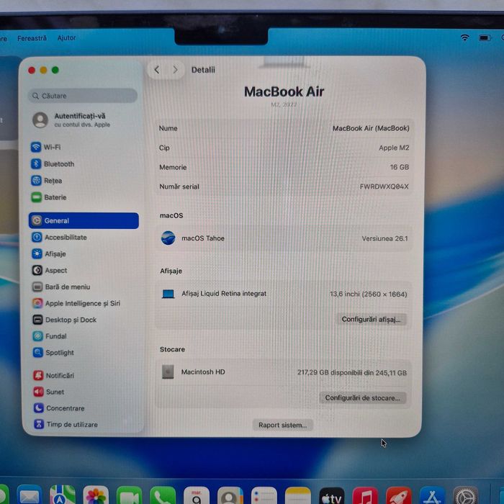This screenshot has width=504, height=504.
Task: Click battery status icon in menu bar
Action: [485, 38]
